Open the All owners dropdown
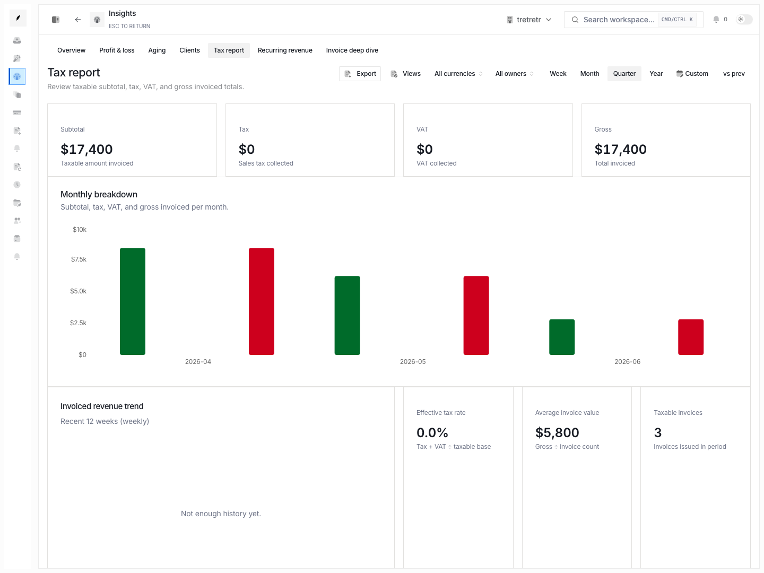Screen dimensions: 764x573 click(x=514, y=74)
